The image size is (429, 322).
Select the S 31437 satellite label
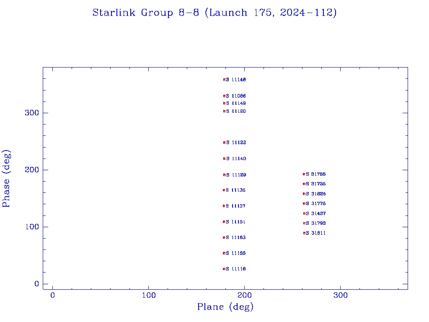[x=316, y=213]
